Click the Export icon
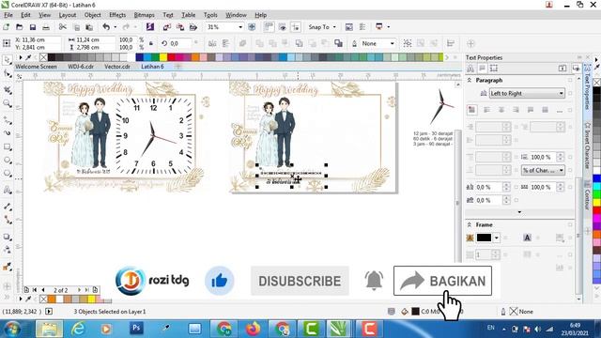601x338 pixels. click(x=180, y=27)
